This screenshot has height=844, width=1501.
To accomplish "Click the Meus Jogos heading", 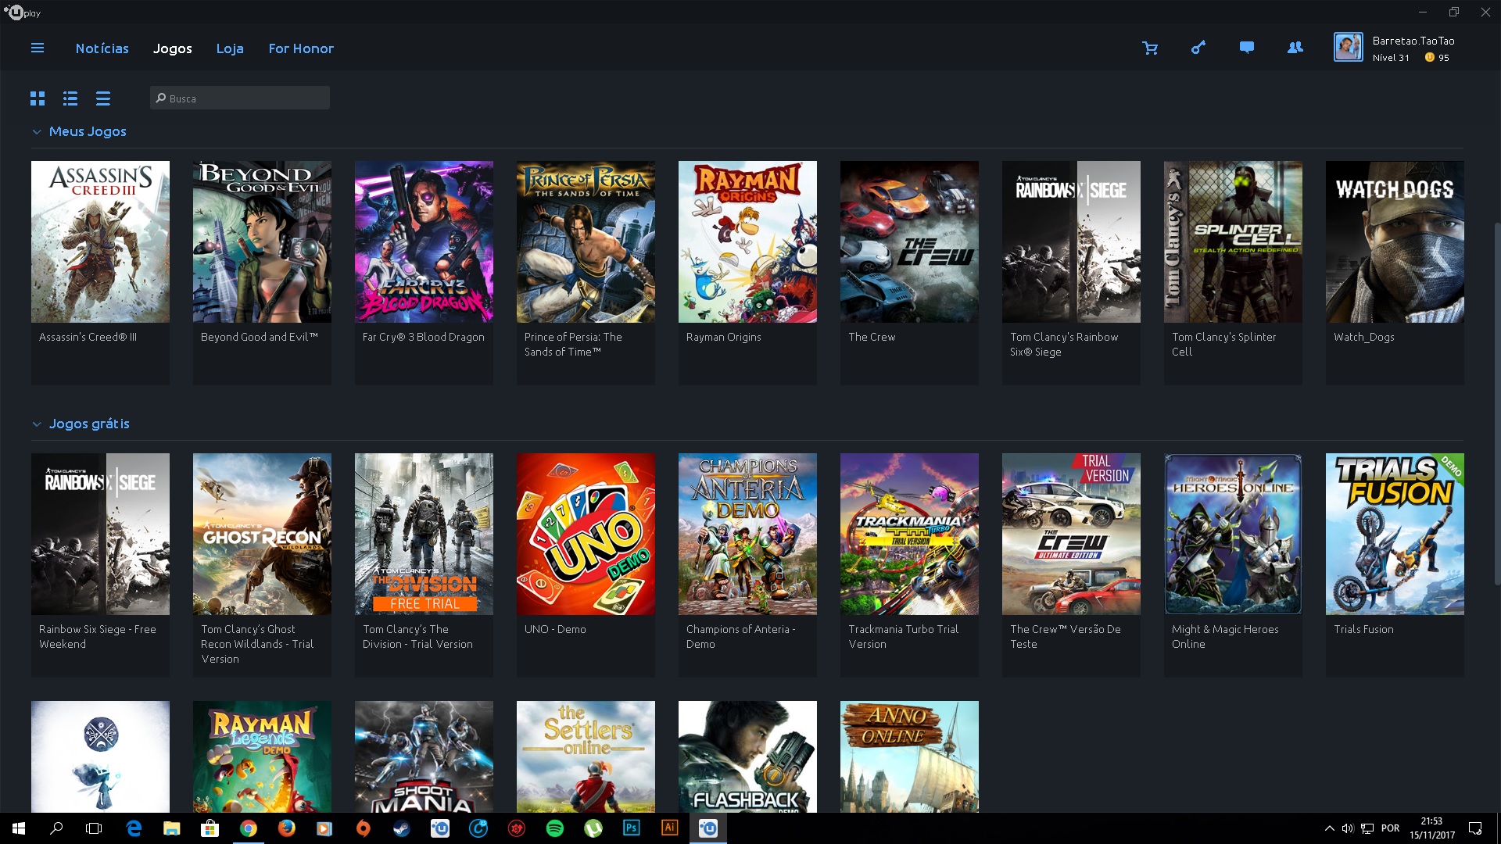I will (88, 131).
